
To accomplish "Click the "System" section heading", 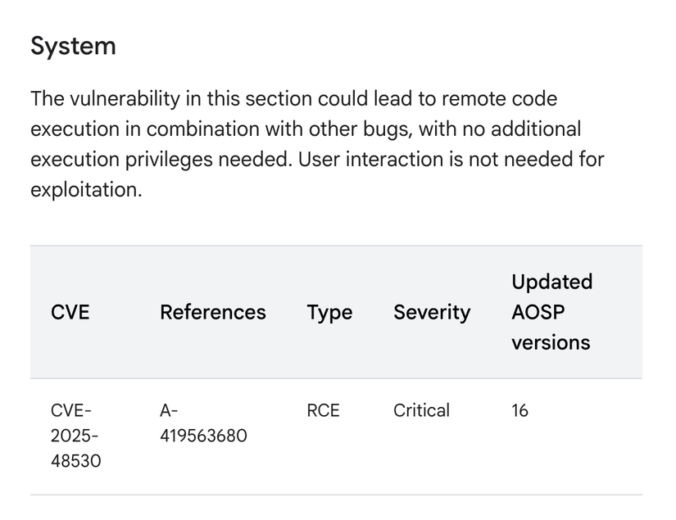I will [73, 47].
